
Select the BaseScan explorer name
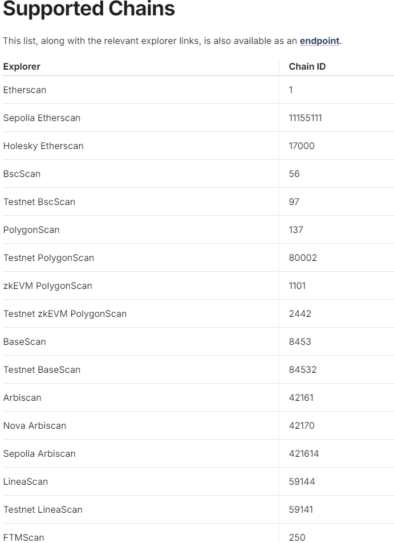[x=25, y=342]
